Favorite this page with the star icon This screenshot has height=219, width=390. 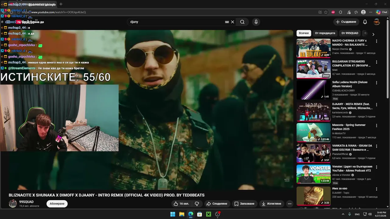[326, 12]
